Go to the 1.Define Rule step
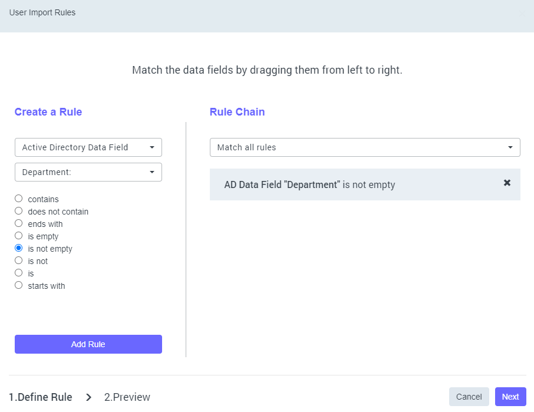This screenshot has width=534, height=412. click(41, 397)
